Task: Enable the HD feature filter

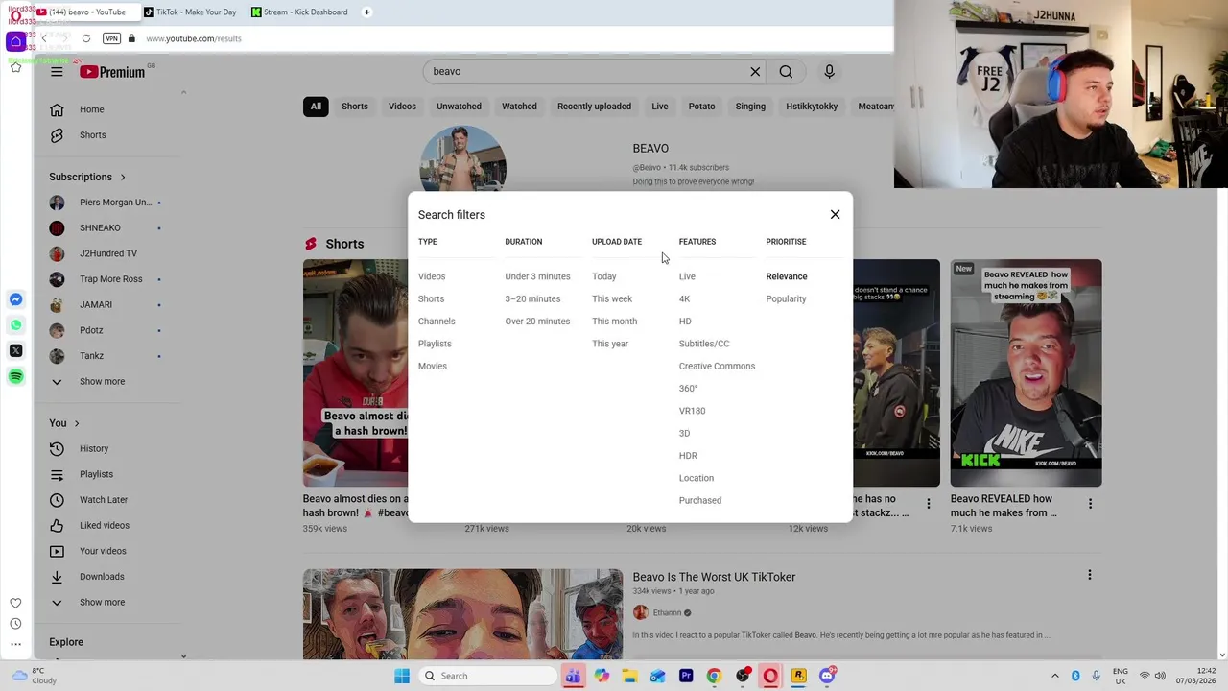Action: pos(685,322)
